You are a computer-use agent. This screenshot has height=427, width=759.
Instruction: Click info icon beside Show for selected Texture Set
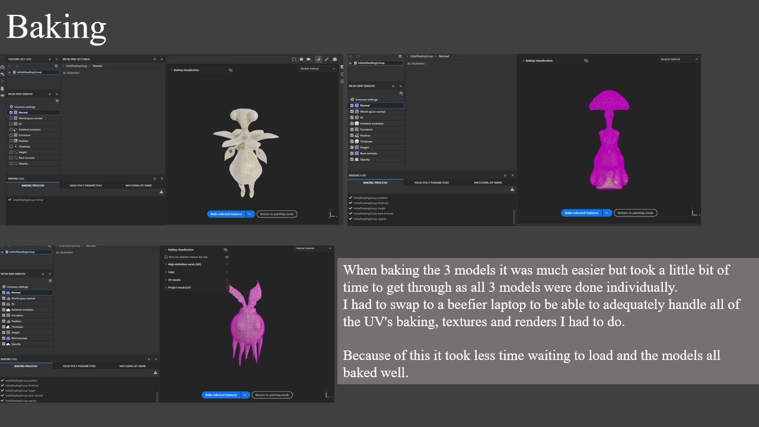click(x=227, y=257)
